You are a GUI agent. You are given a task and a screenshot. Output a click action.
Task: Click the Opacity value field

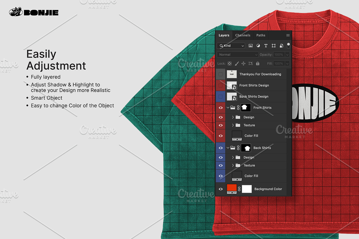[279, 55]
